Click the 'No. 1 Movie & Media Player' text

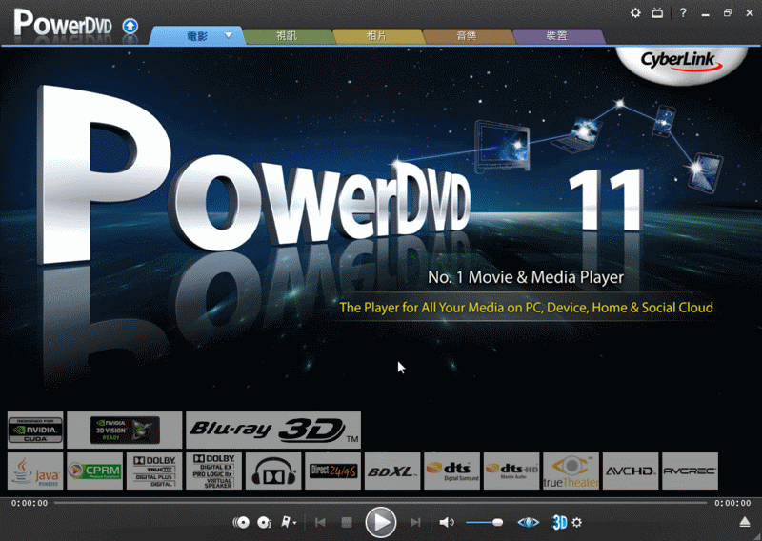(x=526, y=277)
